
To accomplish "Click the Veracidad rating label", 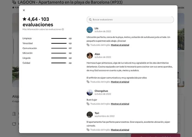I will click(27, 43).
